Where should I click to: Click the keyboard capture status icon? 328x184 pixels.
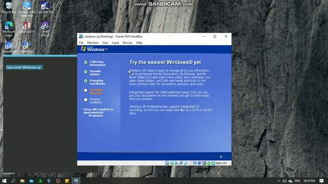(x=213, y=163)
